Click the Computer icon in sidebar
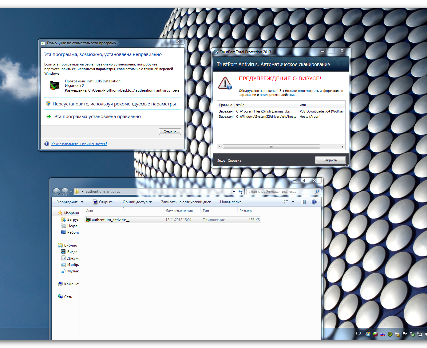427x348 pixels. point(60,284)
